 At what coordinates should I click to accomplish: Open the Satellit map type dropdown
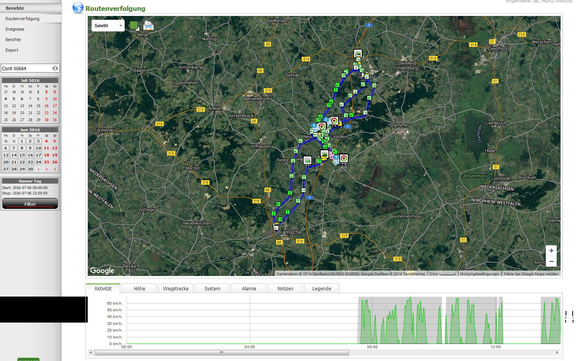(x=108, y=26)
